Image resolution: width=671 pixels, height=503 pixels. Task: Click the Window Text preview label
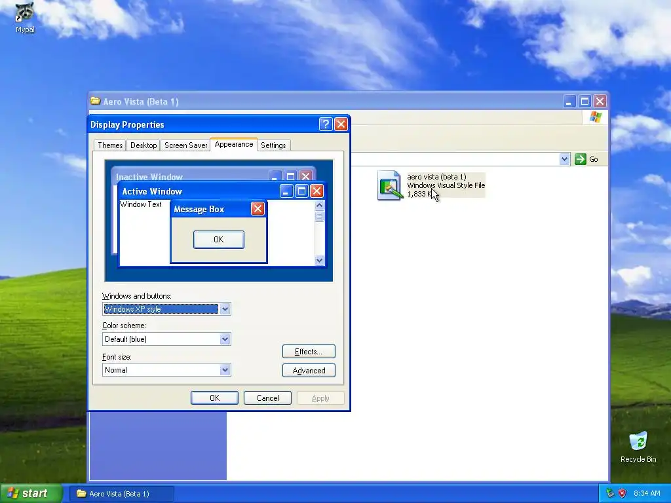pos(141,204)
